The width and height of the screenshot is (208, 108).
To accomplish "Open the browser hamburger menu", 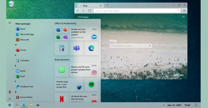I will coord(184,11).
